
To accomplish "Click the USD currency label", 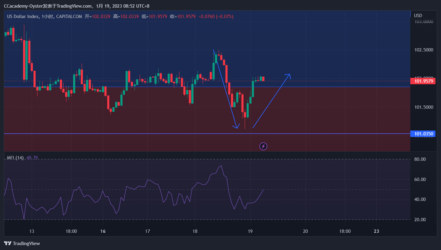I will [x=418, y=15].
